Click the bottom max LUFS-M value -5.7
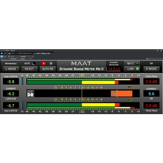This screenshot has height=163, width=163. 11,106
